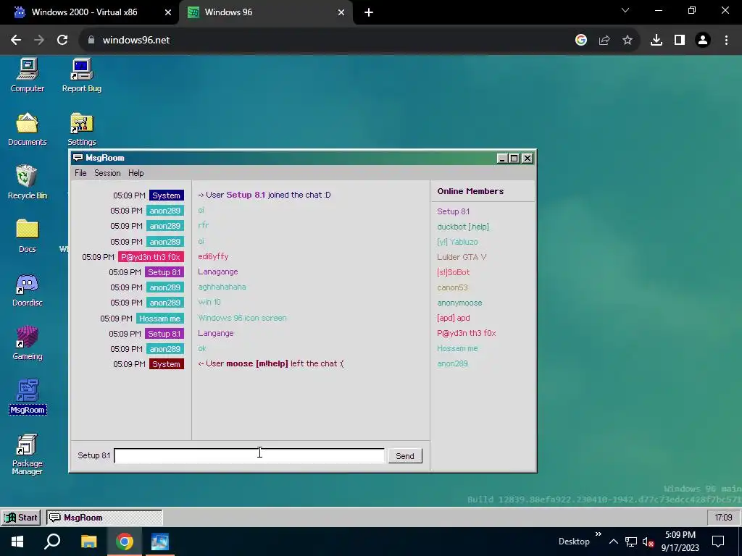Select the Docs folder icon
This screenshot has height=556, width=742.
point(27,236)
